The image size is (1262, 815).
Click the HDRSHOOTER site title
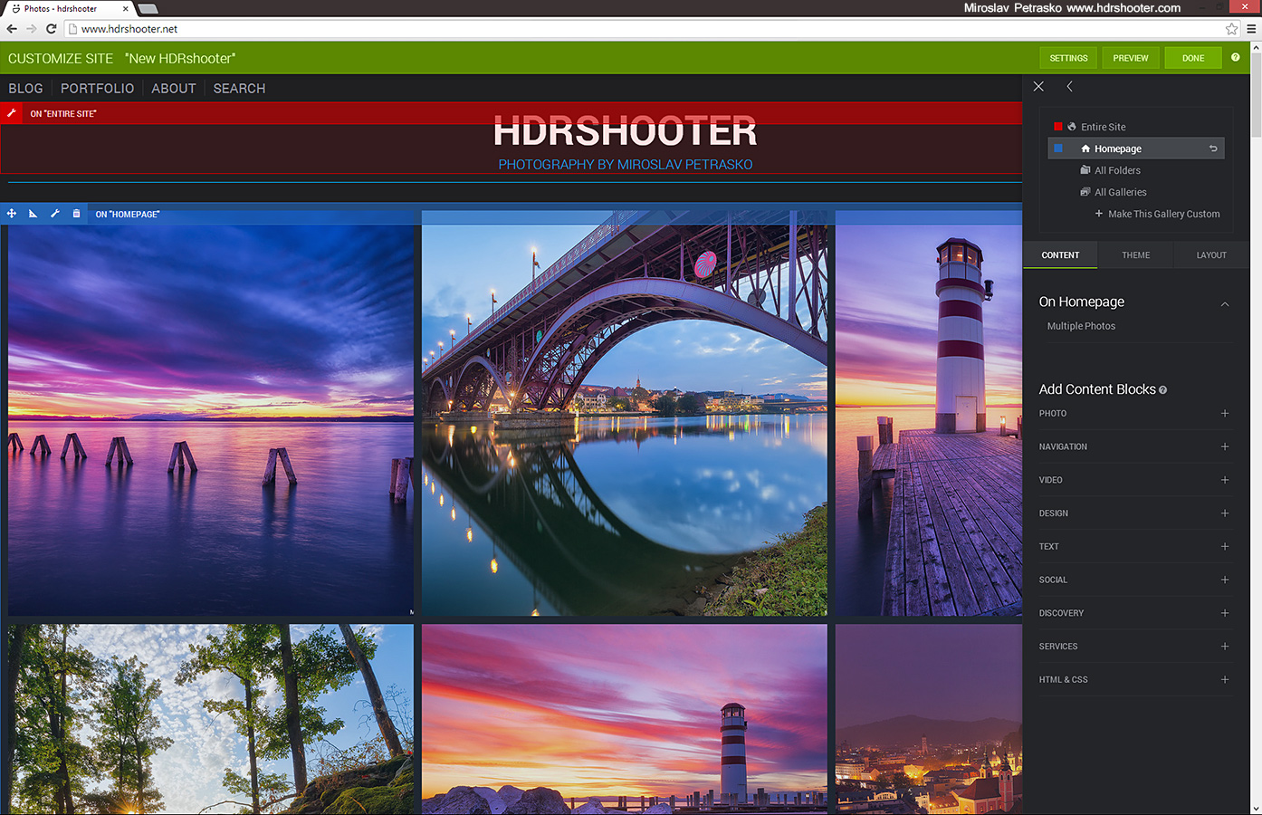625,131
